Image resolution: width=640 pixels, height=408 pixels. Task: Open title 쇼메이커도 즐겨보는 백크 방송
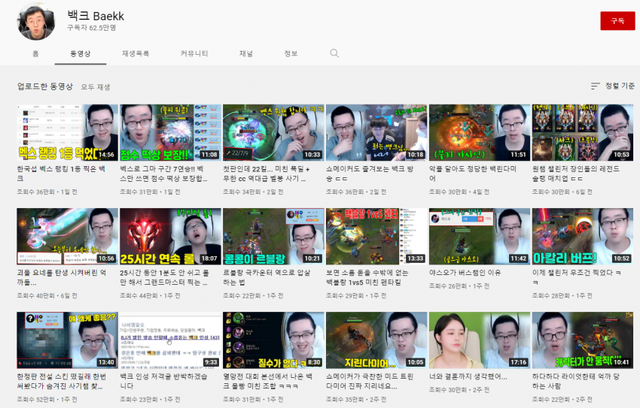[370, 174]
